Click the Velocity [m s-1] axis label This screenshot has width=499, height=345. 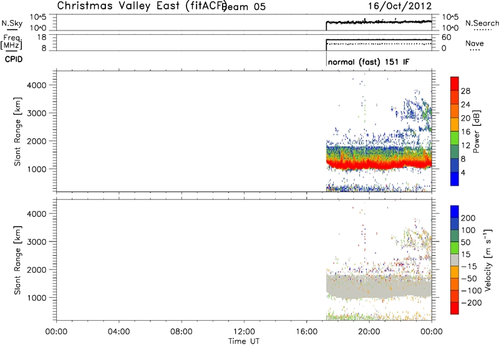pyautogui.click(x=488, y=260)
